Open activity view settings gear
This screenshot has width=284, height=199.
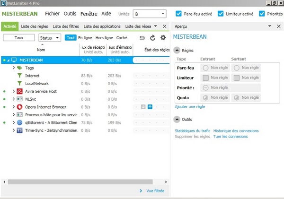[163, 38]
